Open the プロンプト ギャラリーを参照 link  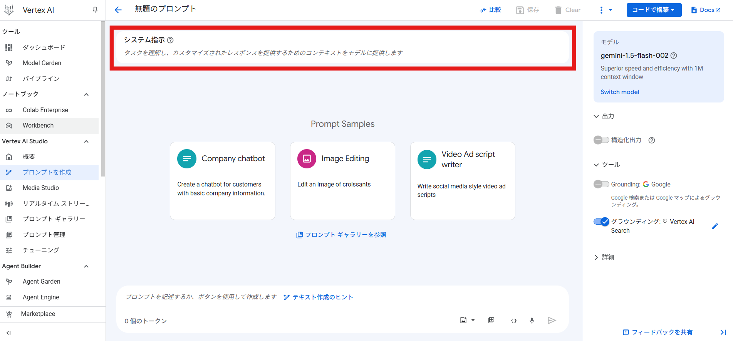tap(341, 235)
